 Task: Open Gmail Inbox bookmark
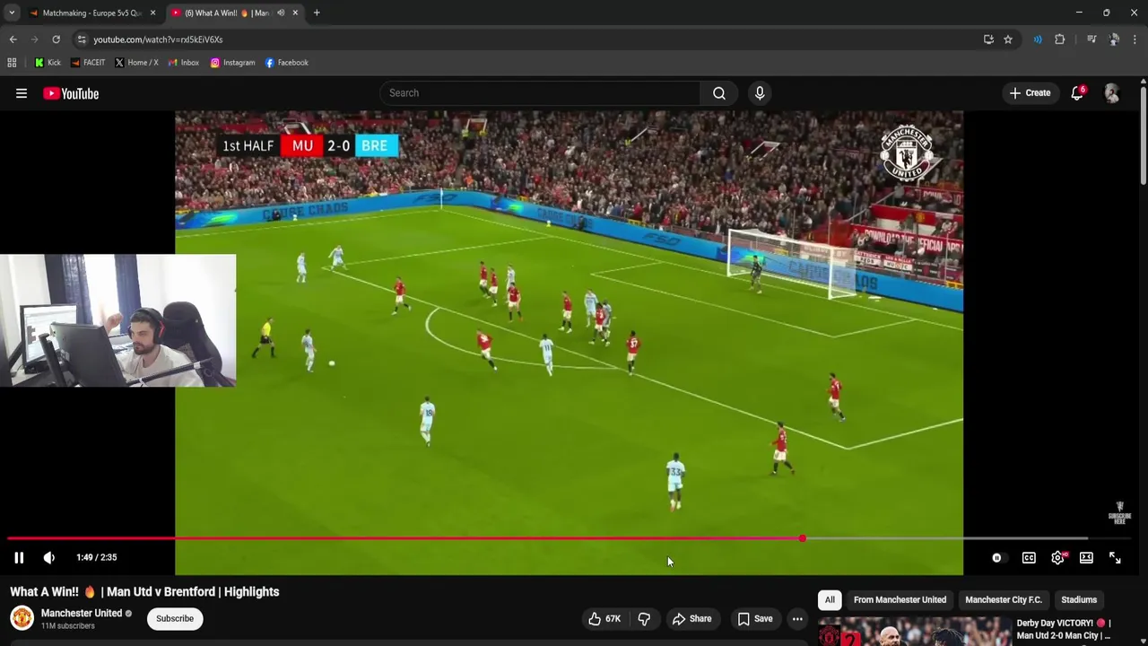pos(183,63)
